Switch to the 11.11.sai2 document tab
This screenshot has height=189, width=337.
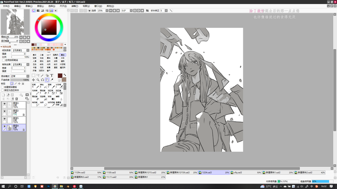[x=118, y=177]
